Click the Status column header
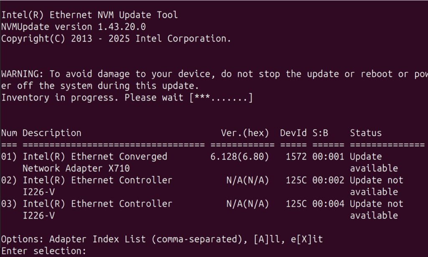The width and height of the screenshot is (428, 257). point(366,133)
